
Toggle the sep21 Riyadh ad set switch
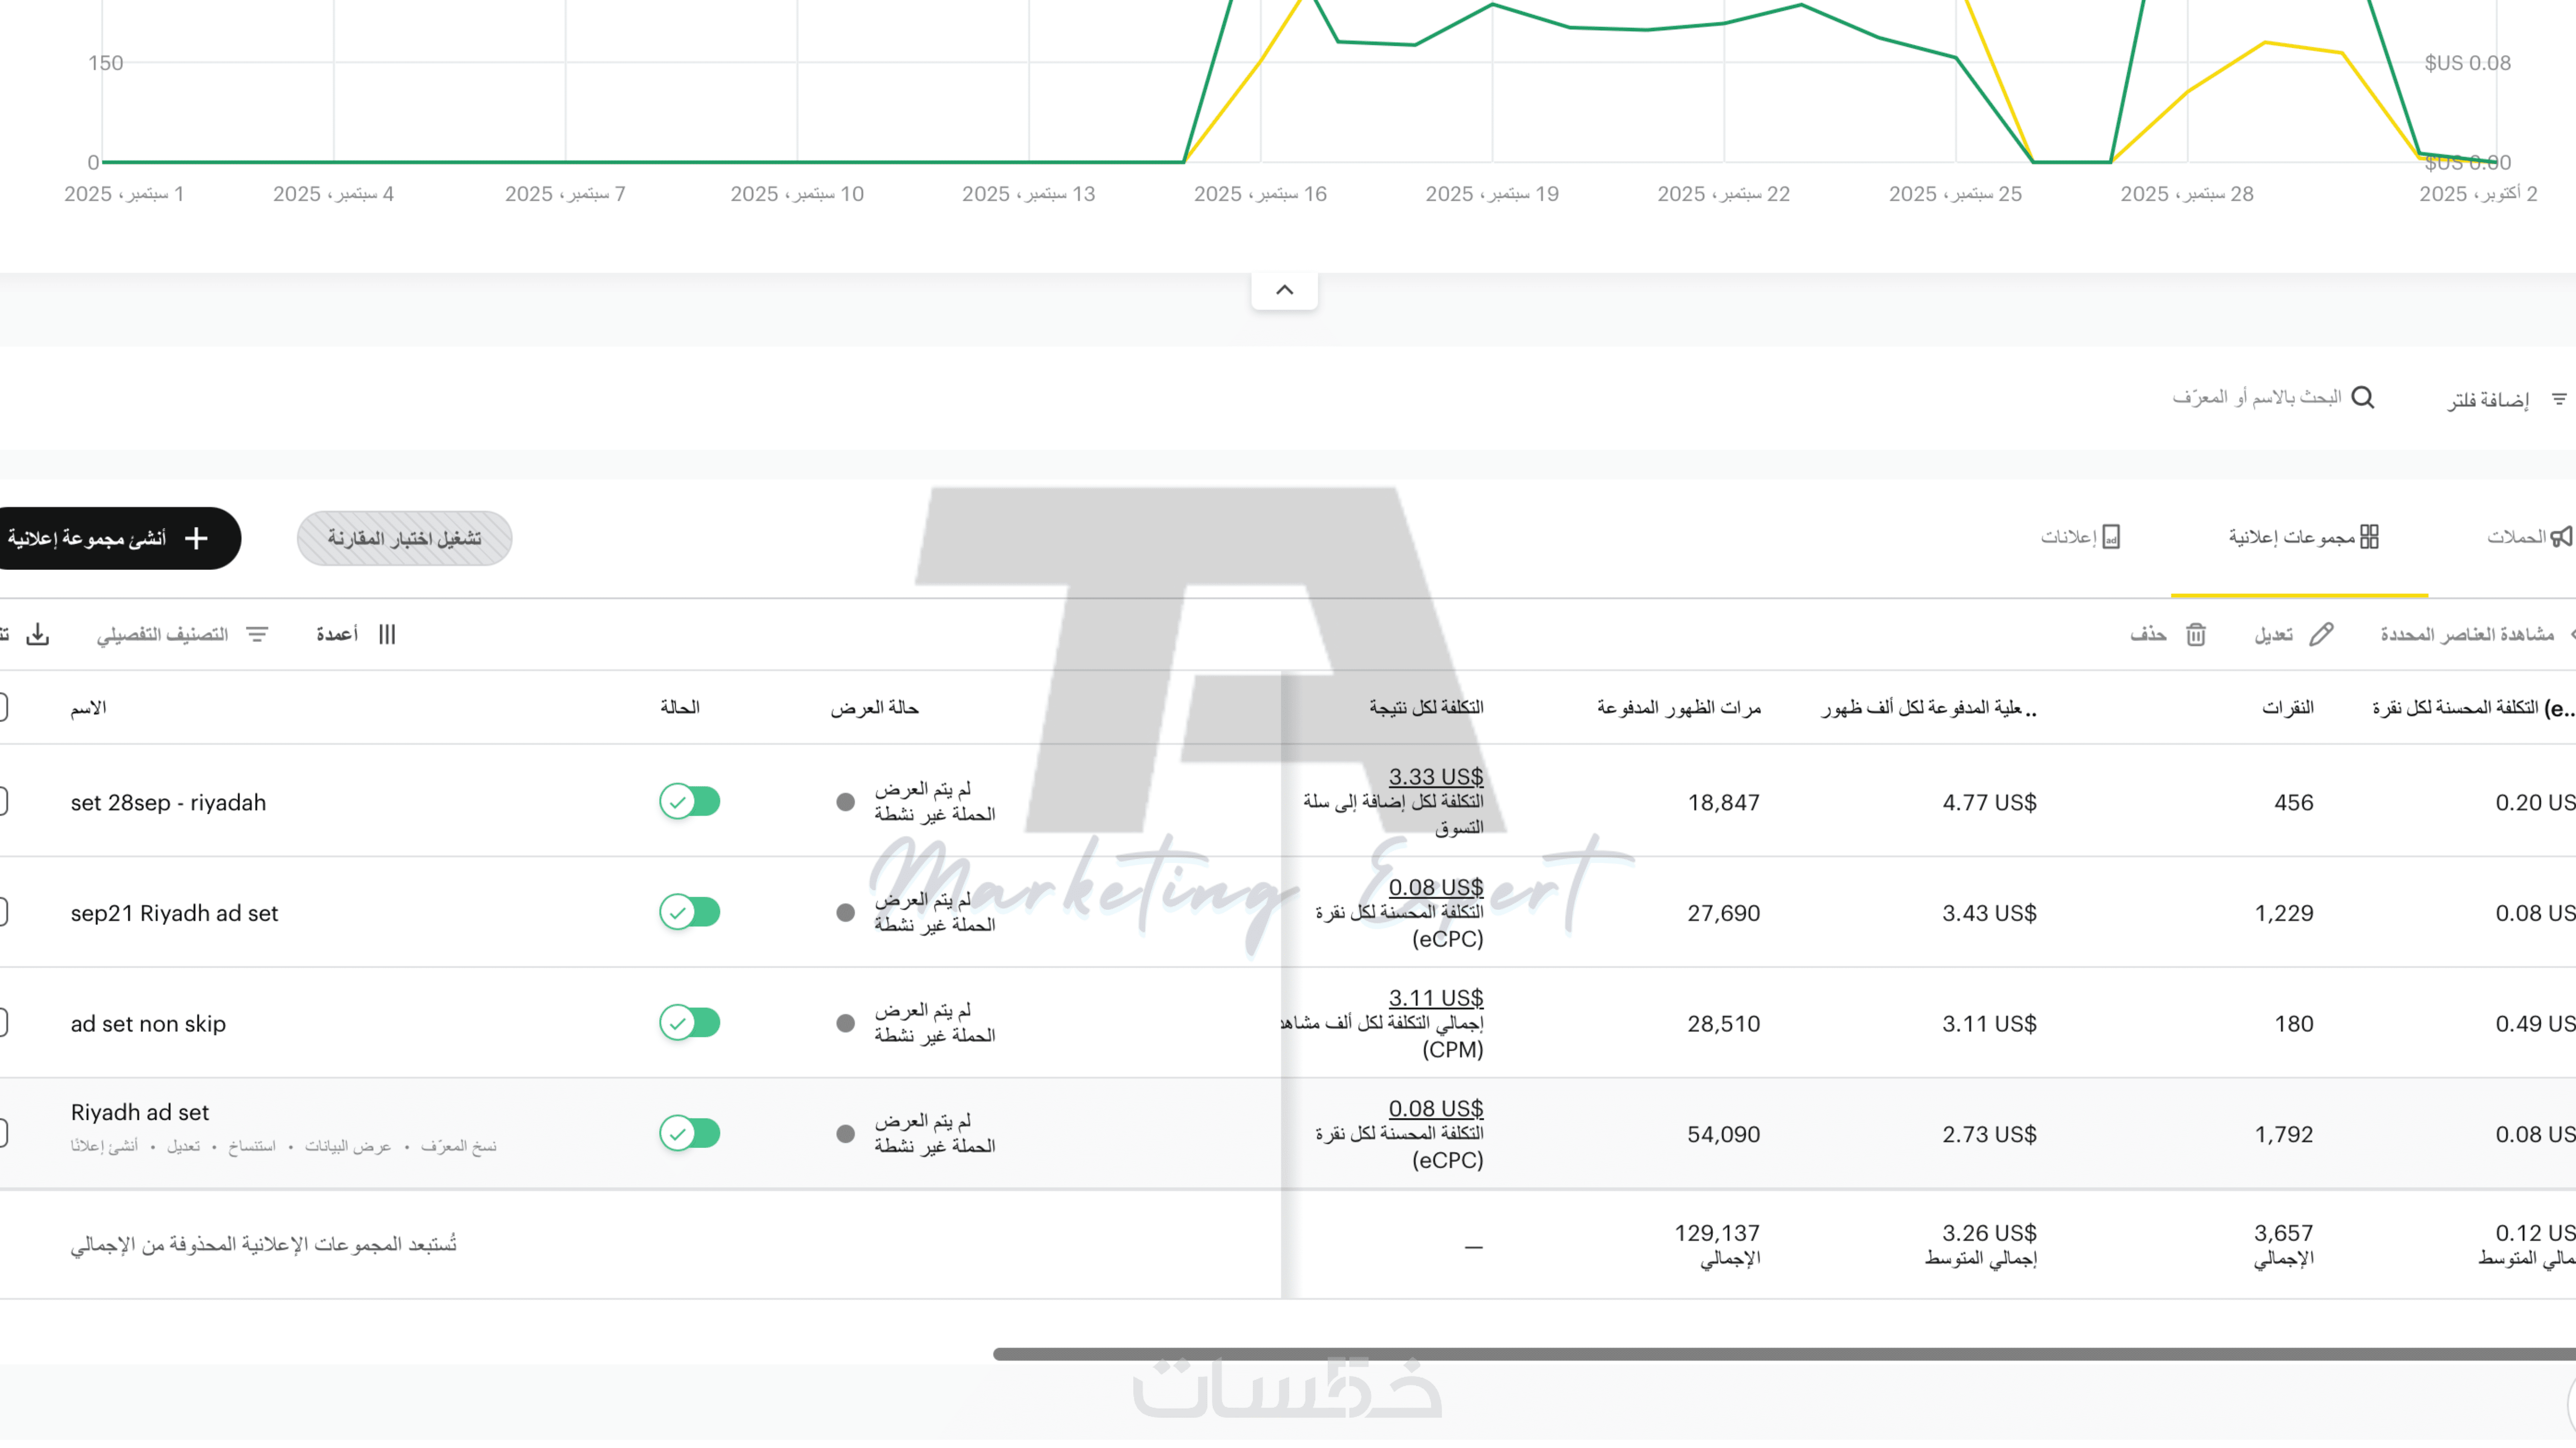(x=690, y=912)
